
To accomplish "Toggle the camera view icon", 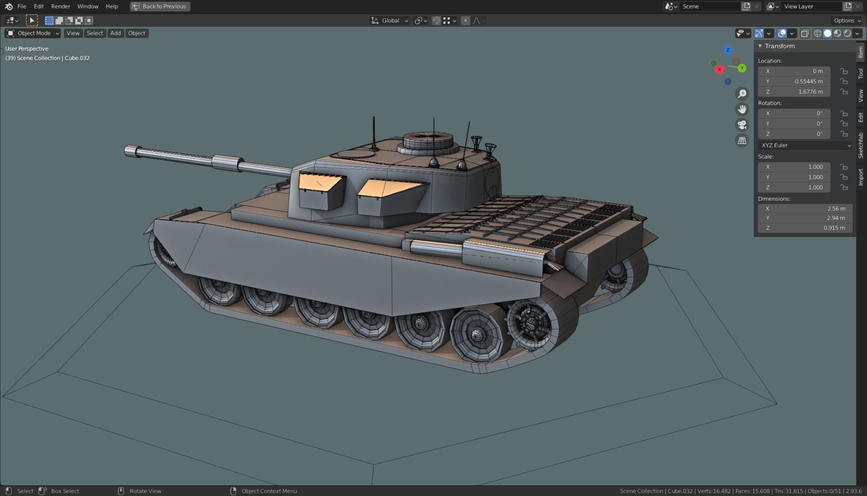I will [742, 125].
